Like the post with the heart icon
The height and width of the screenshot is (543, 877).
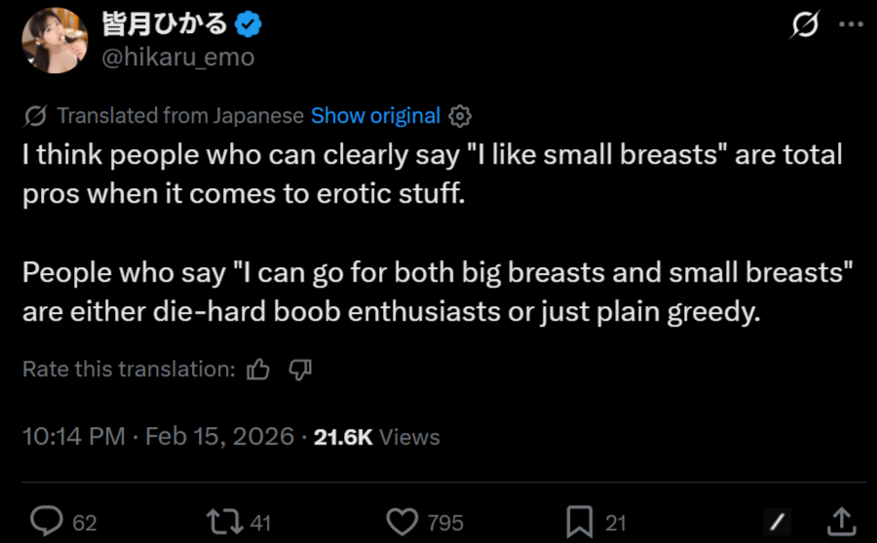pos(400,522)
